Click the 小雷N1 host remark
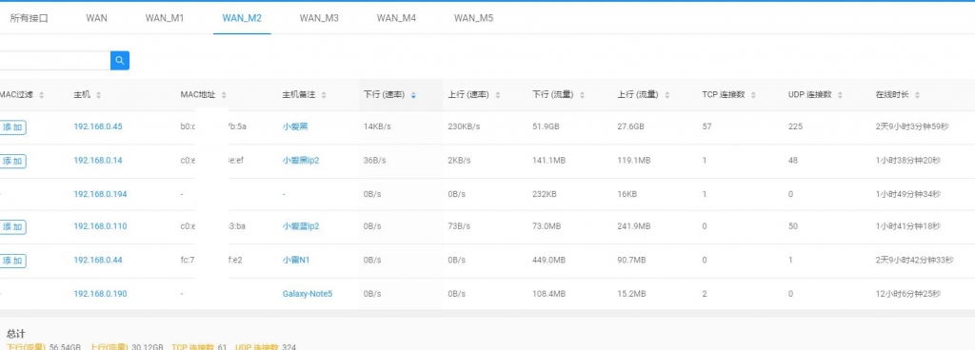 296,260
